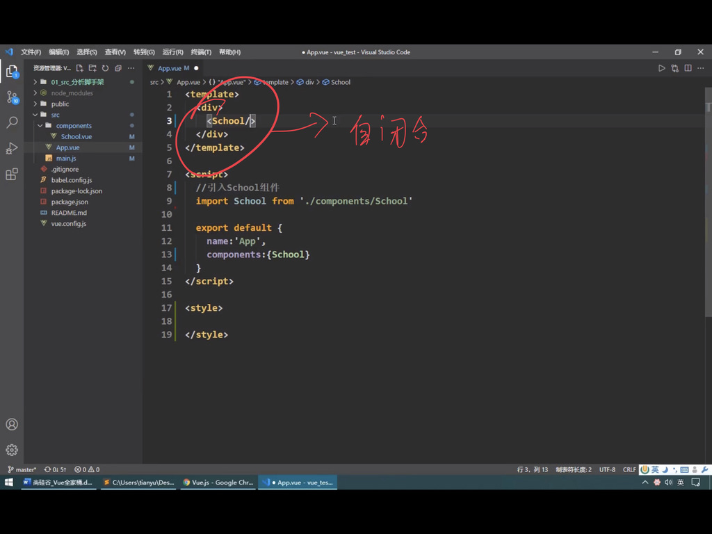
Task: Open the Source Control view
Action: (12, 97)
